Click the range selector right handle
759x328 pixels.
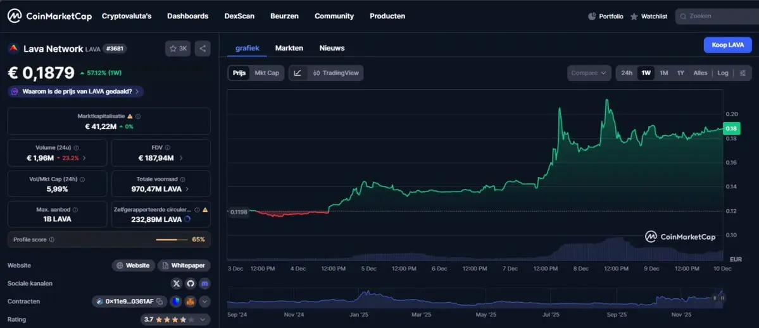[x=722, y=298]
